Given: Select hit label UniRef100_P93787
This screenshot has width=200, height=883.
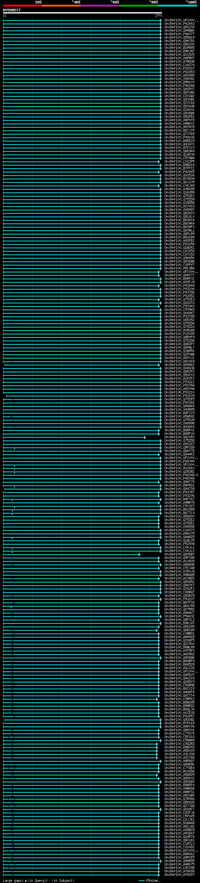Looking at the screenshot, I should (179, 492).
